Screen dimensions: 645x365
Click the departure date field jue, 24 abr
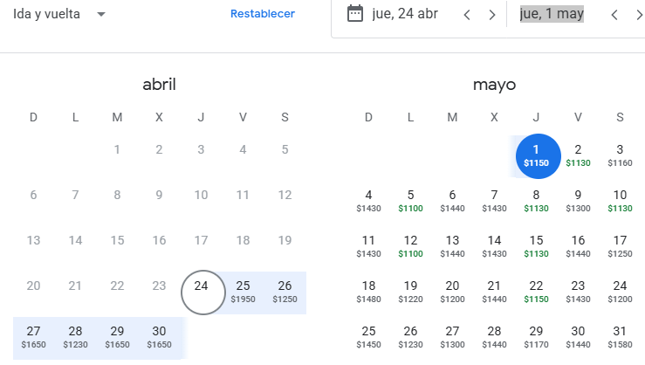pos(405,14)
